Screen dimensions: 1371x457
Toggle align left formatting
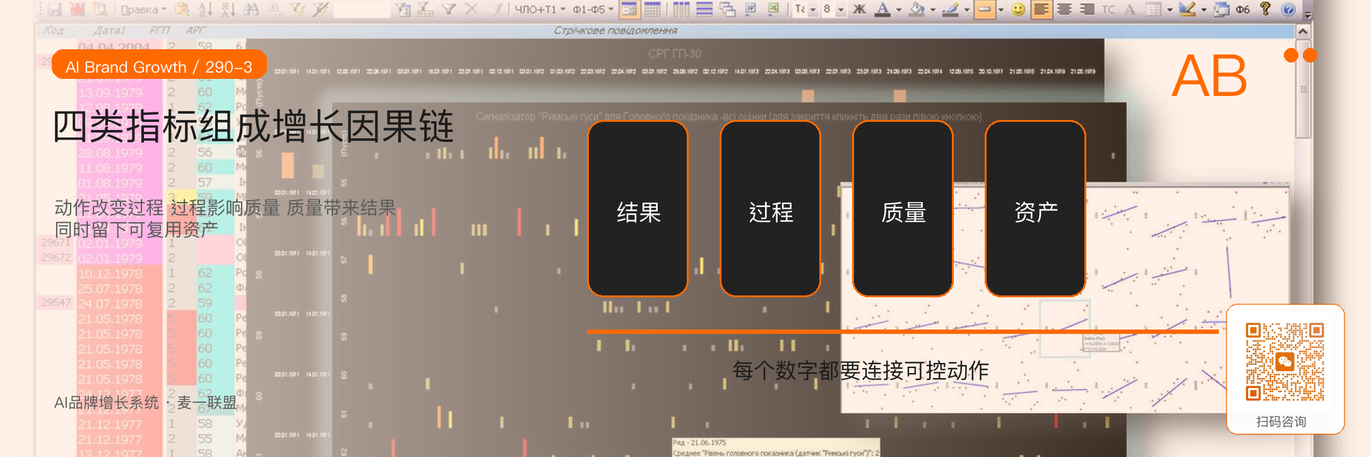point(1042,9)
